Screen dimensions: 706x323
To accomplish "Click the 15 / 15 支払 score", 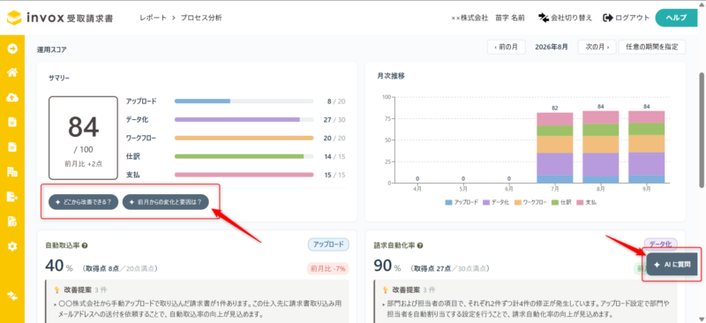I will [335, 175].
